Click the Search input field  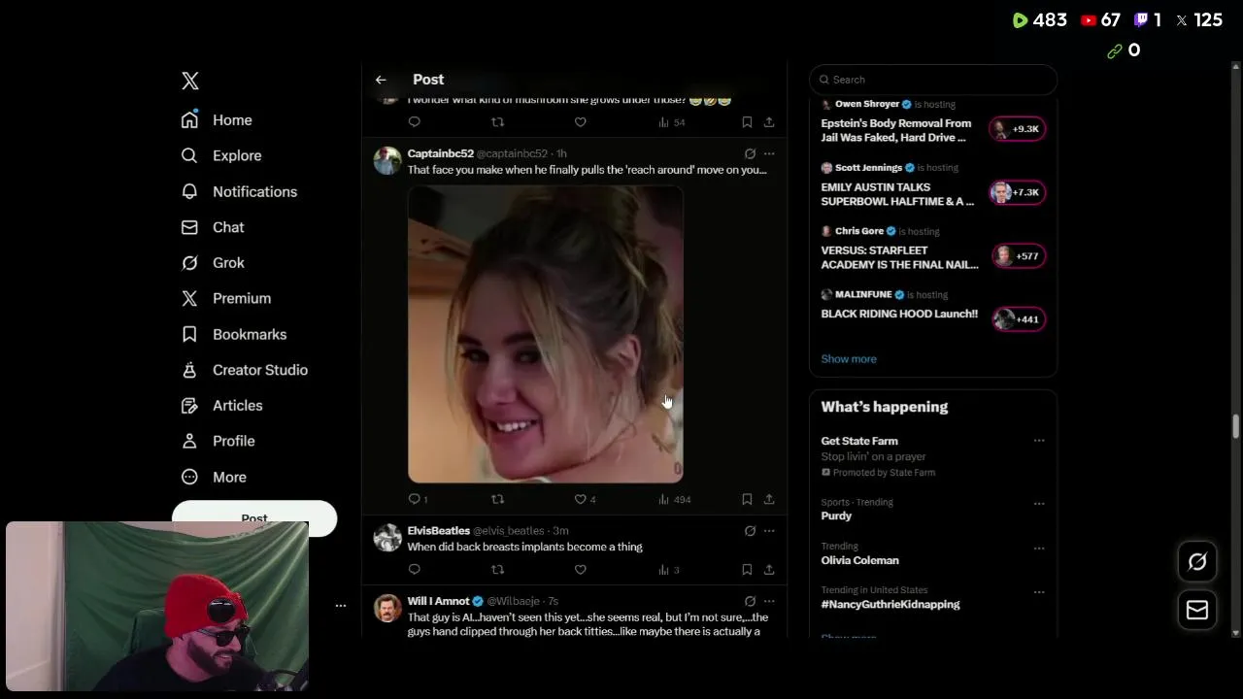pyautogui.click(x=933, y=80)
